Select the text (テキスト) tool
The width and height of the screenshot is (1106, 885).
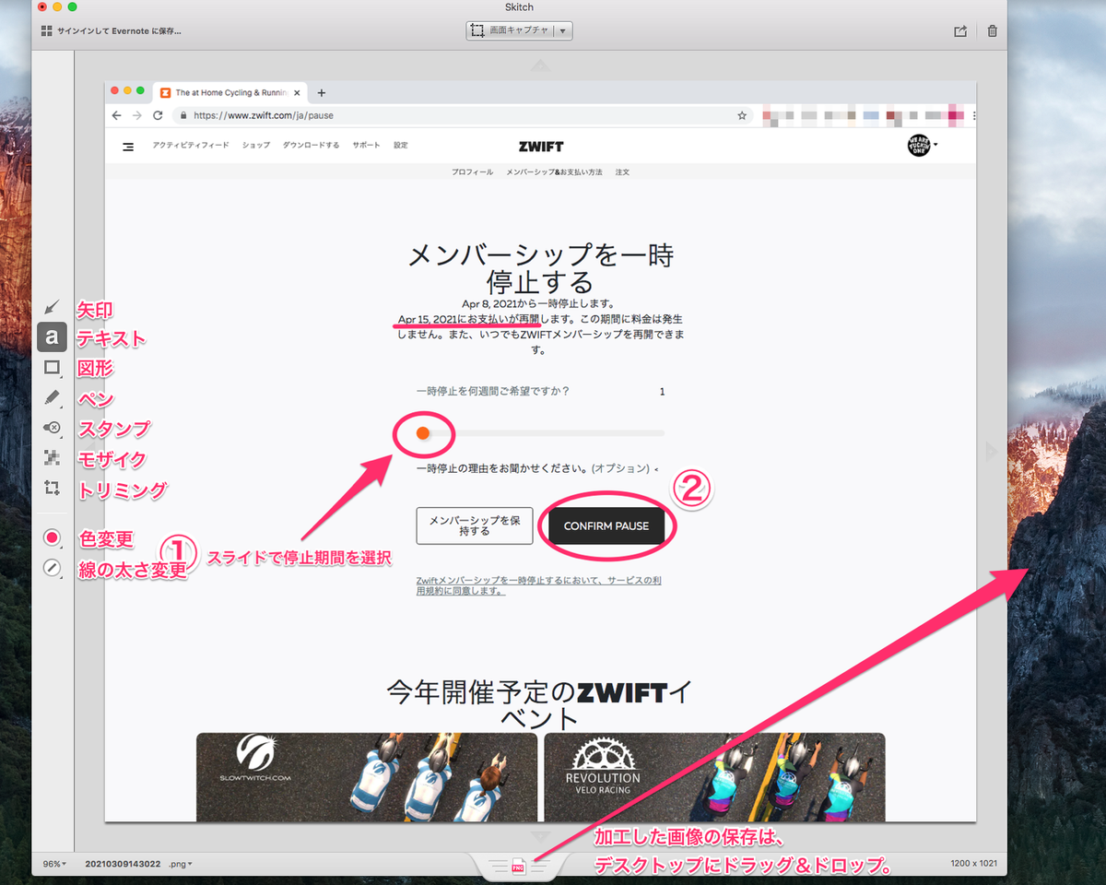click(x=52, y=337)
